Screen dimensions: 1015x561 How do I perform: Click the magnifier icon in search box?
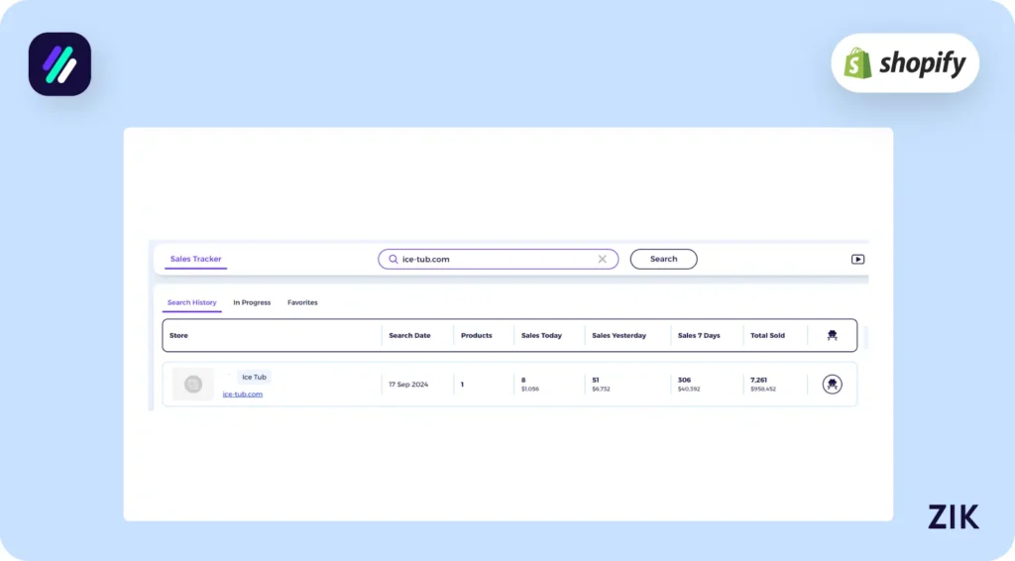coord(394,260)
